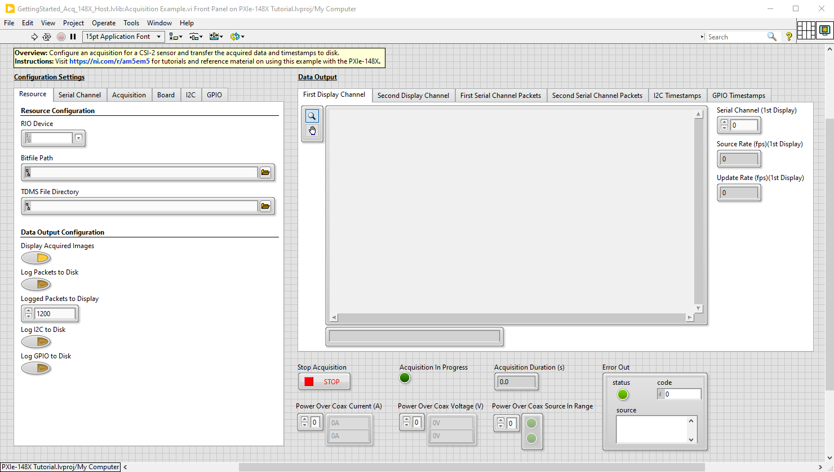This screenshot has width=834, height=472.
Task: Browse for Bitfile Path folder
Action: click(x=265, y=172)
